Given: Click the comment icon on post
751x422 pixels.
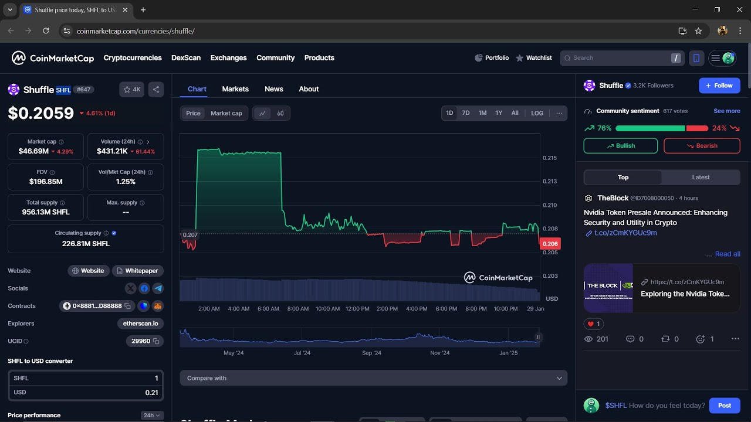Looking at the screenshot, I should coord(631,339).
